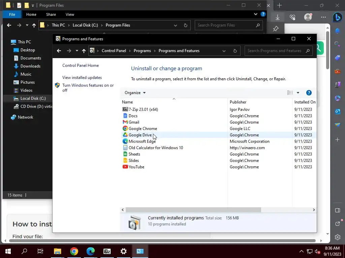
Task: Open File Explorer help icon
Action: 263,14
